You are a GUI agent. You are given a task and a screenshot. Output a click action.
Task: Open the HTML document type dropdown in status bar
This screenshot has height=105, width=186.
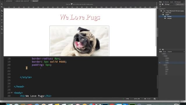tap(129, 99)
